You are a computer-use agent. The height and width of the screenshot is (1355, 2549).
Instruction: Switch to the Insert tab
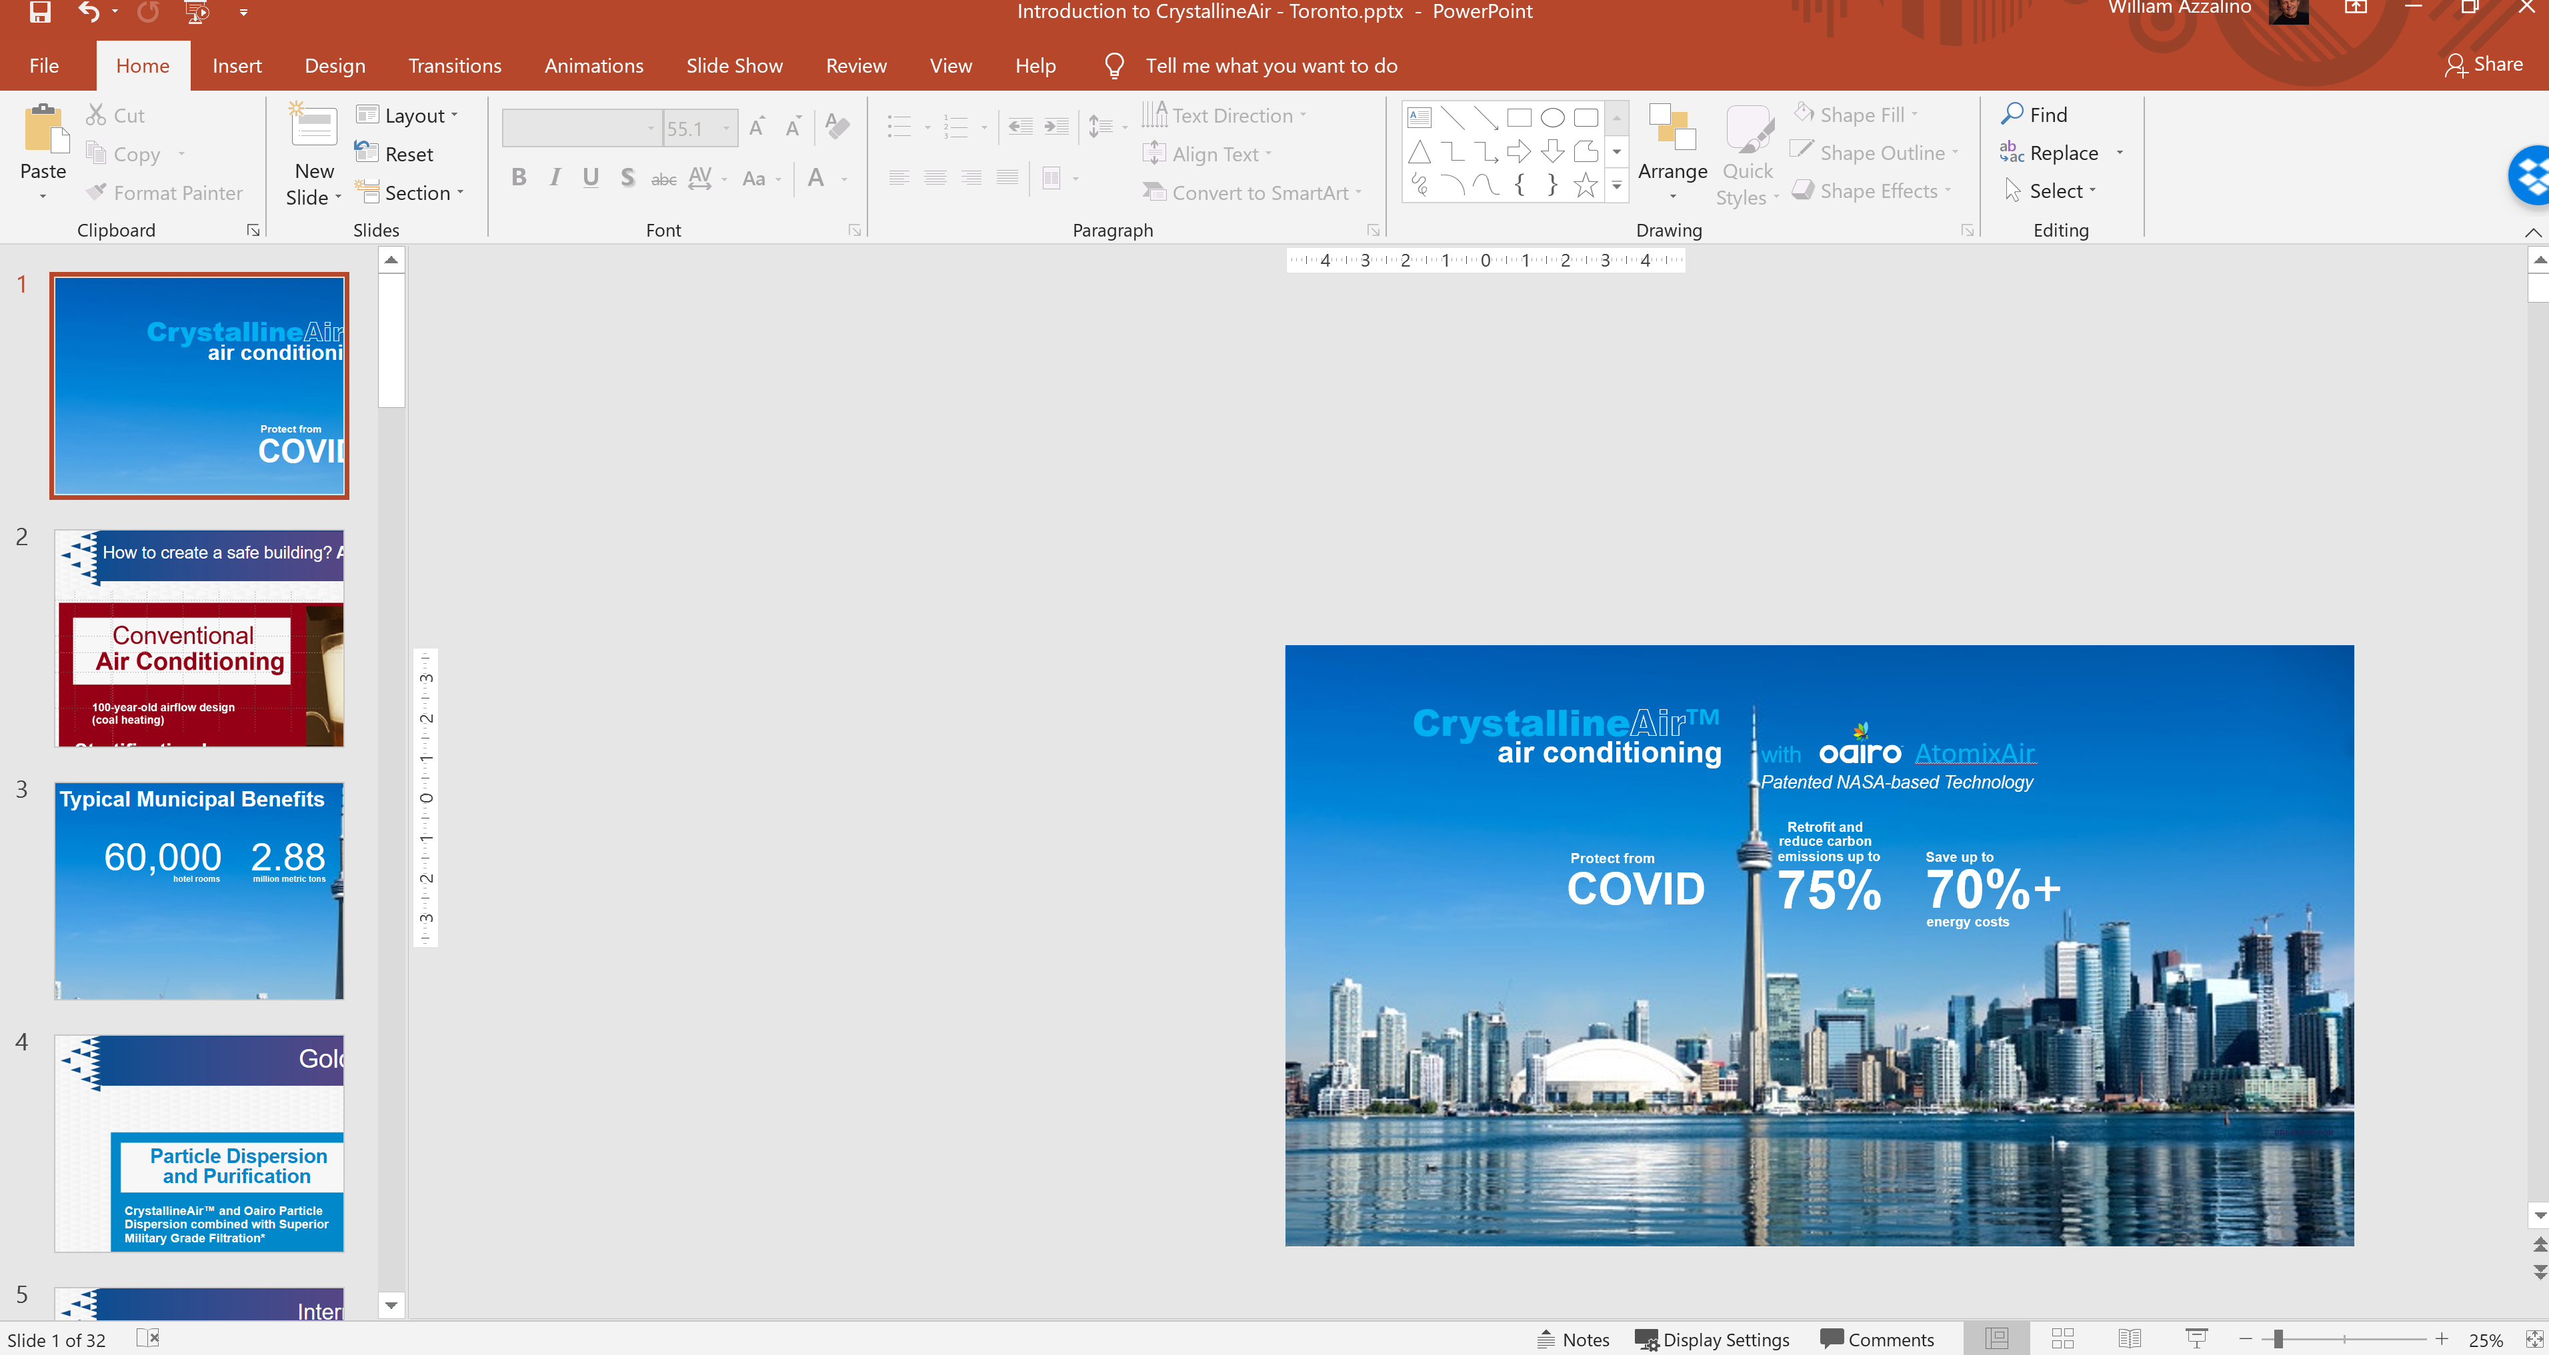click(x=237, y=65)
